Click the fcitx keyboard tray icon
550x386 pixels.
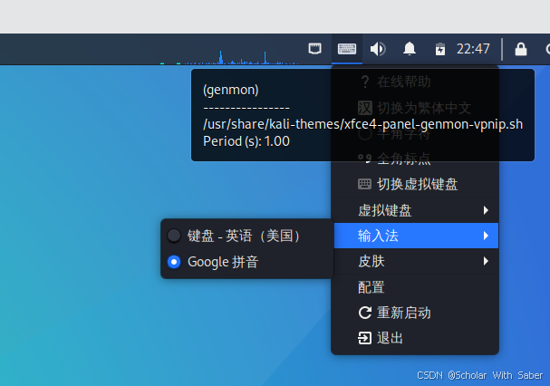tap(346, 49)
